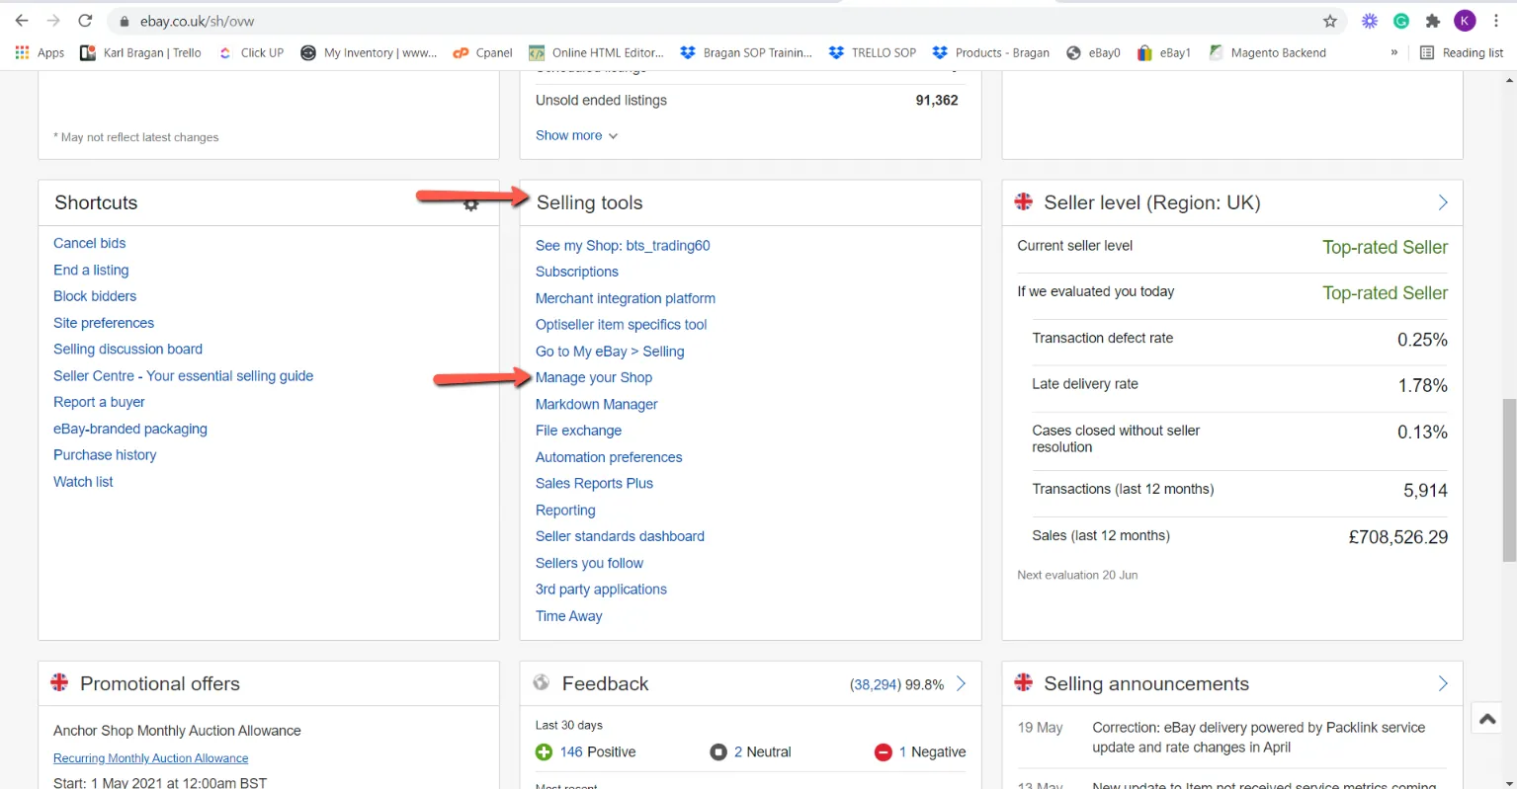
Task: View Purchase history
Action: (105, 455)
